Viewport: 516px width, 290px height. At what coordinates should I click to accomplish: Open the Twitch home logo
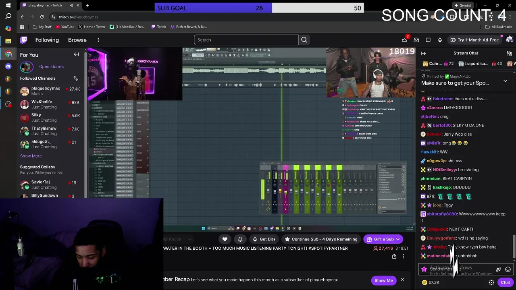coord(24,40)
